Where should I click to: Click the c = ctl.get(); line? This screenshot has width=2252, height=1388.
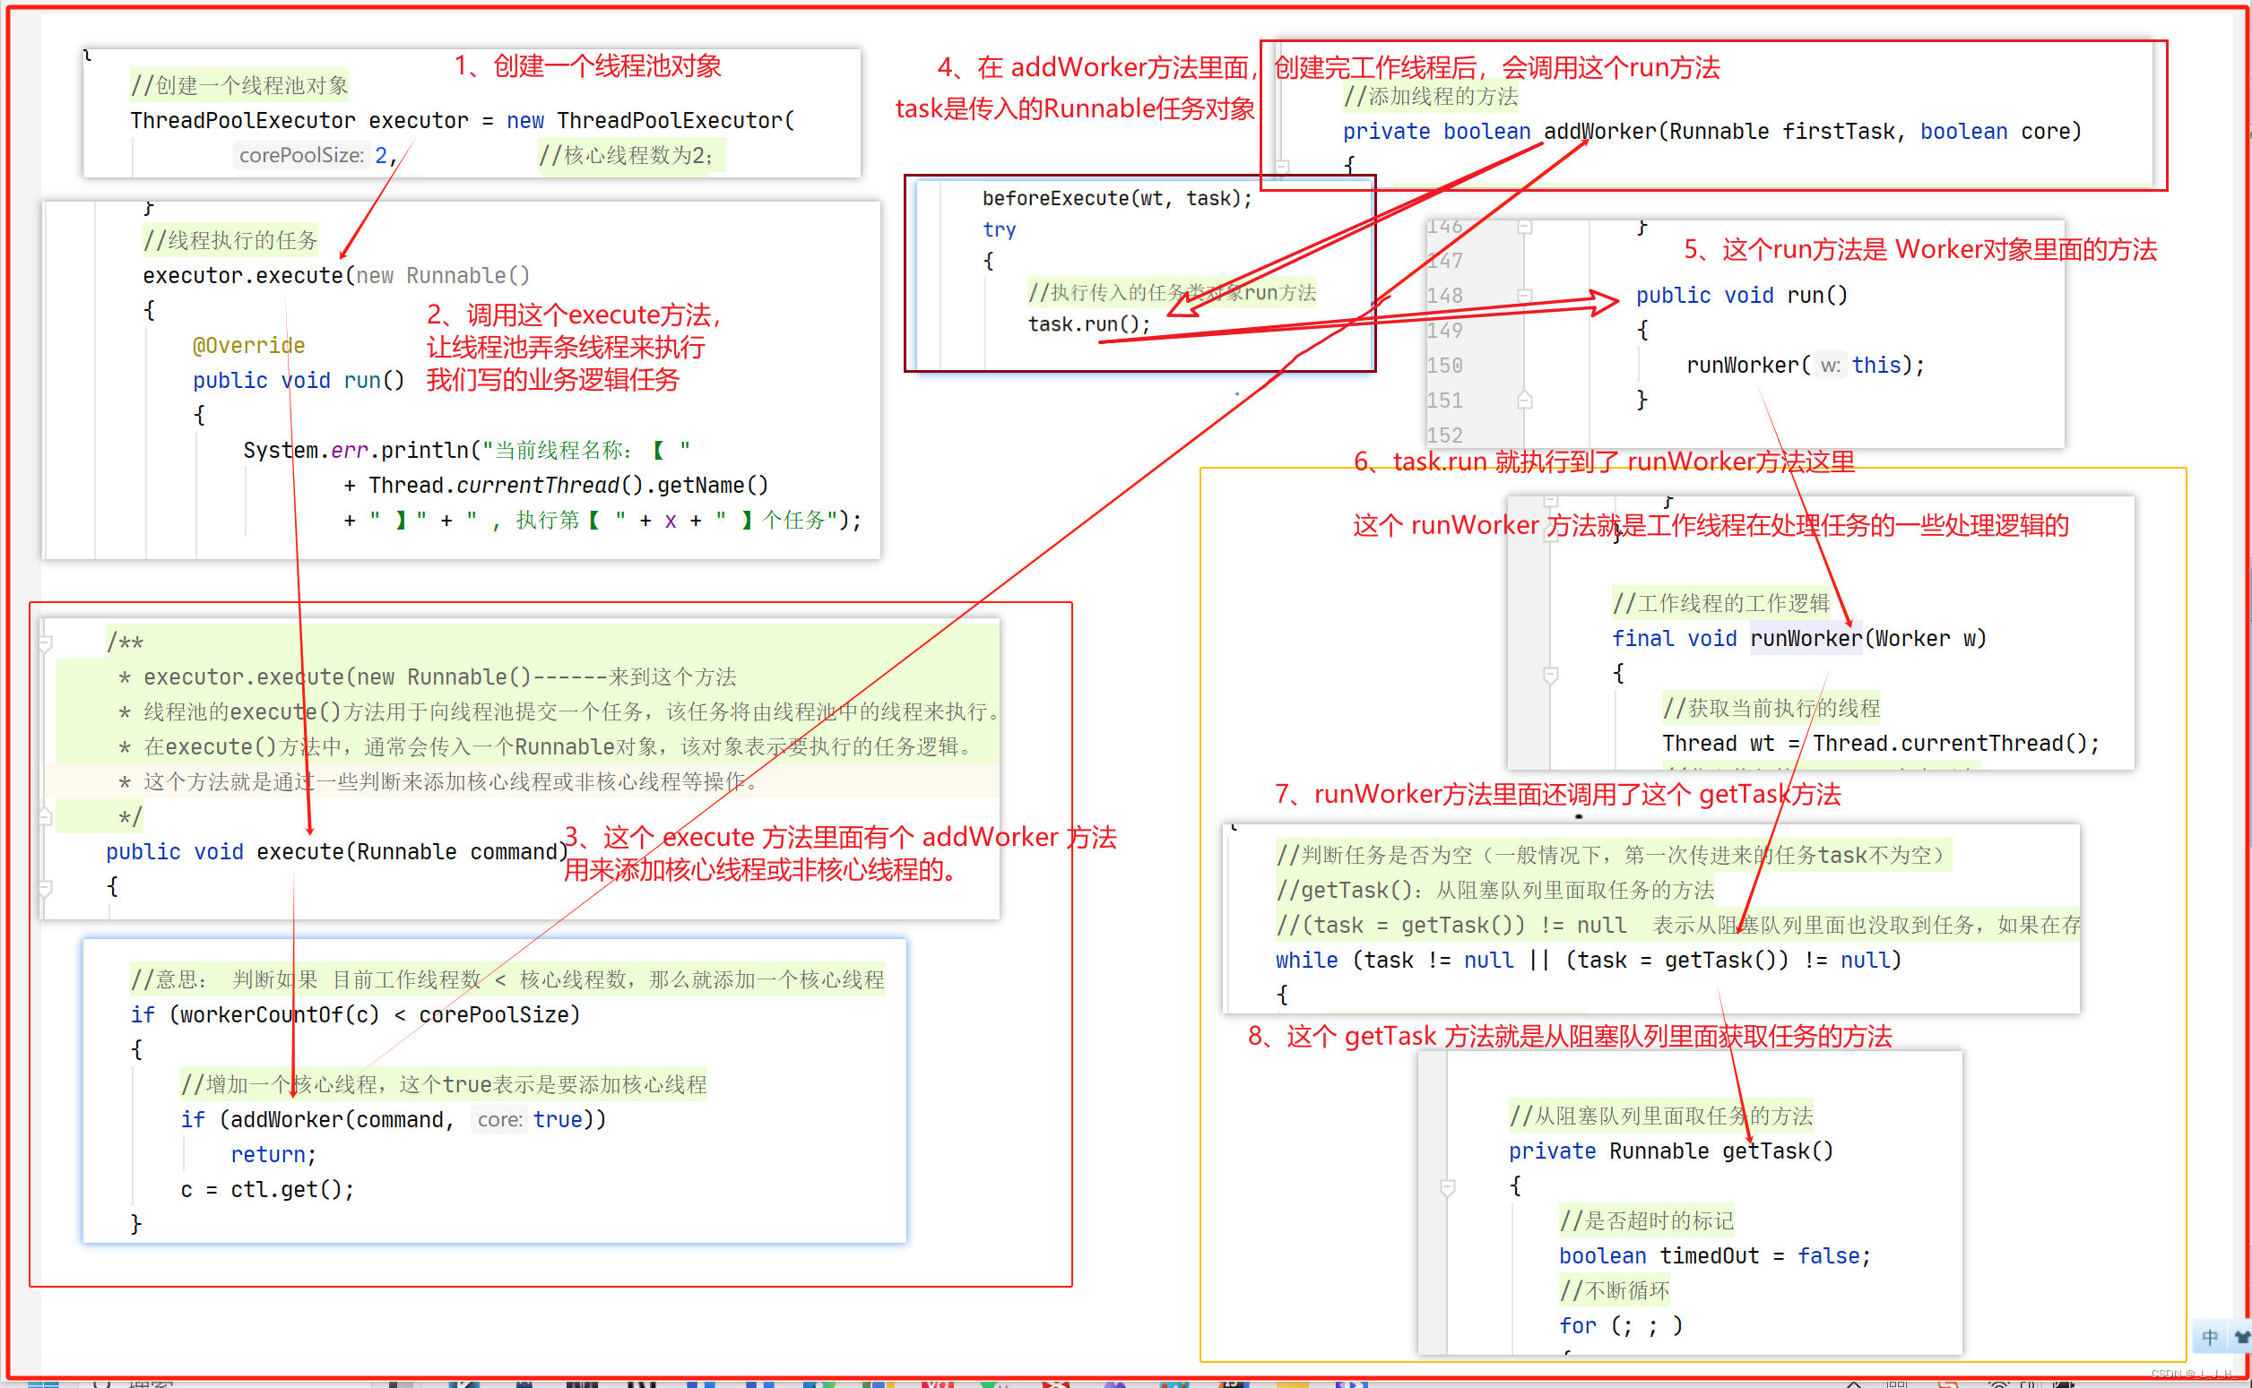pos(267,1190)
